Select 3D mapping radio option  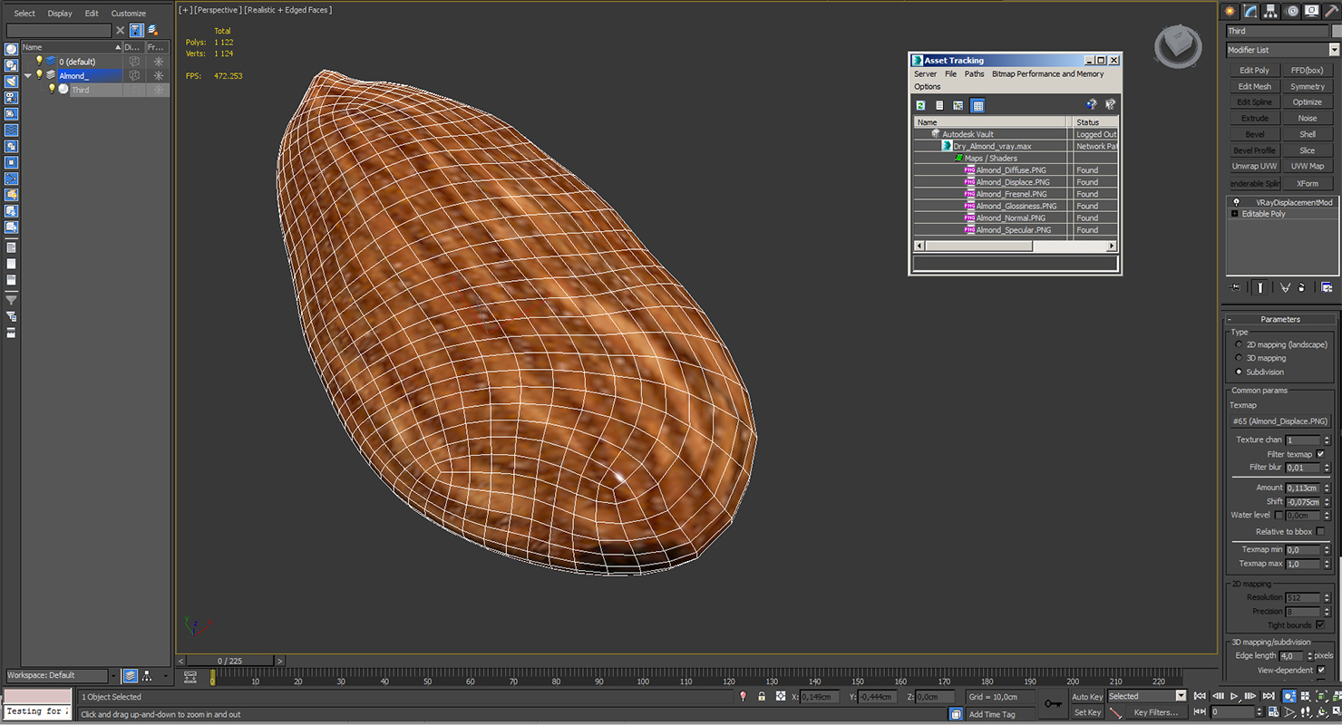[1239, 358]
